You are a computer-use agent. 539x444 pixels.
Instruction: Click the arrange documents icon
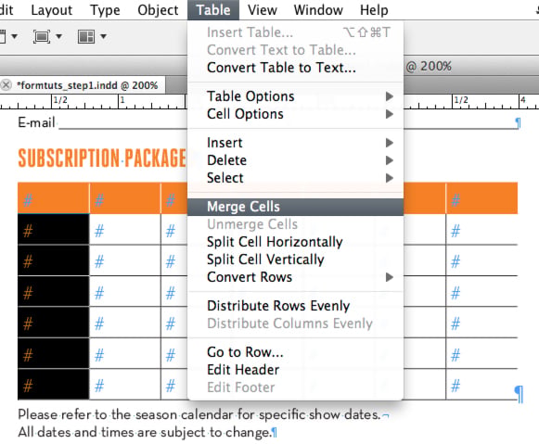86,36
